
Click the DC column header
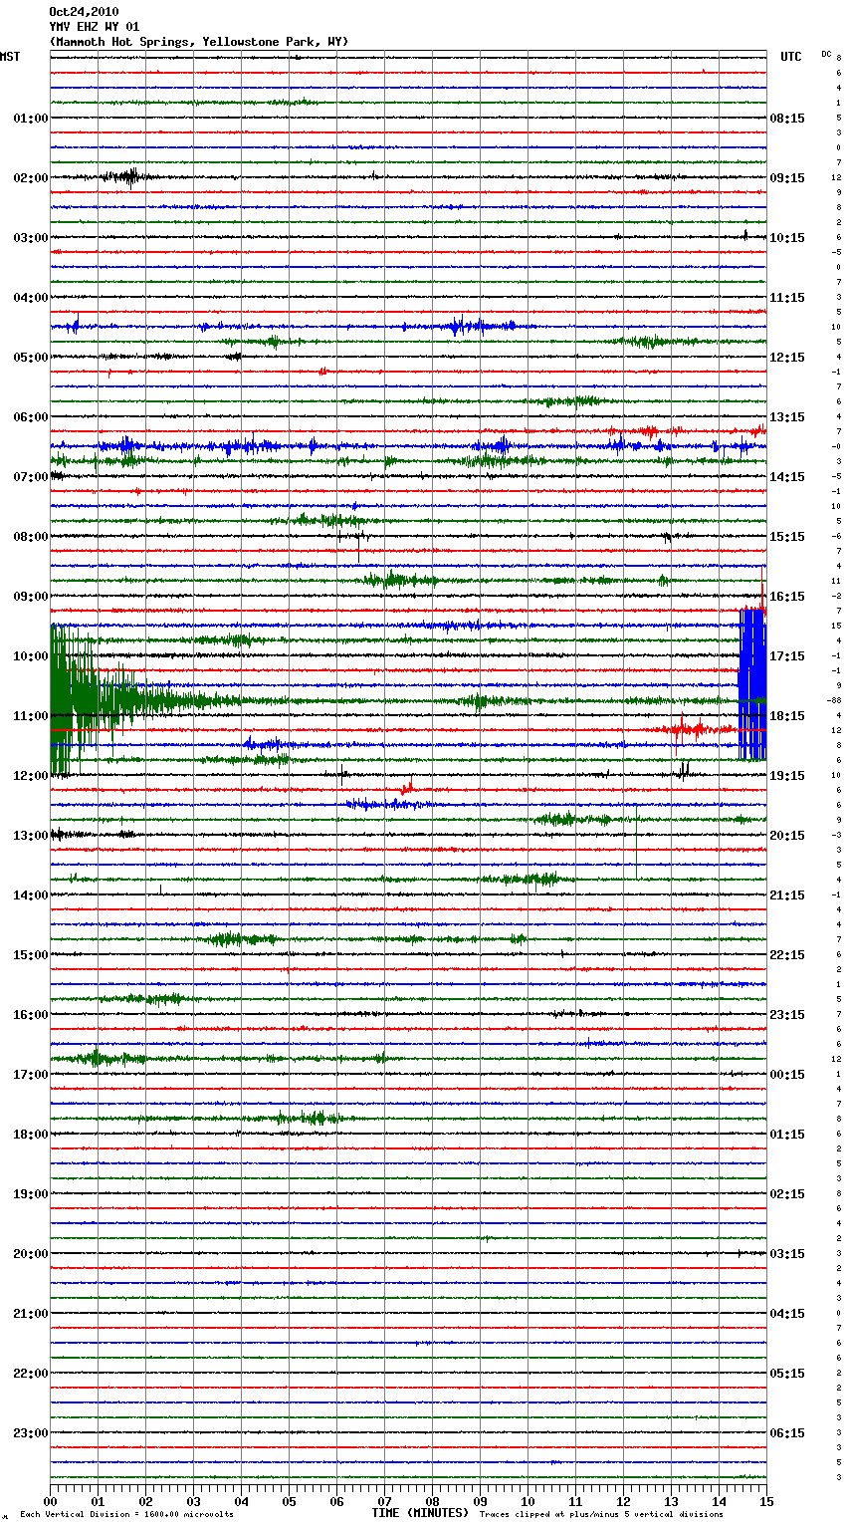[x=826, y=54]
